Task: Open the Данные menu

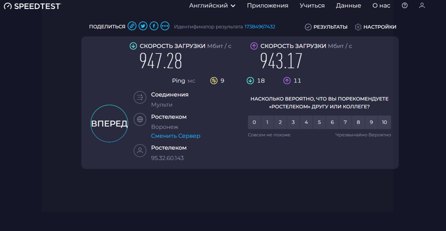Action: coord(348,6)
